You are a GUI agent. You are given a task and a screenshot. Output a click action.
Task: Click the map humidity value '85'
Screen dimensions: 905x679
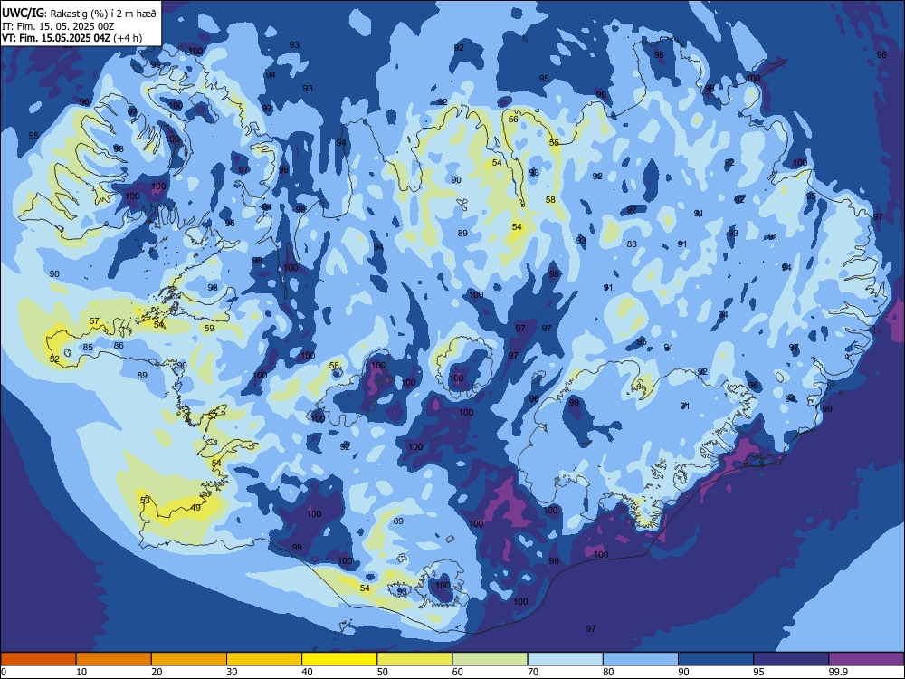coord(88,347)
